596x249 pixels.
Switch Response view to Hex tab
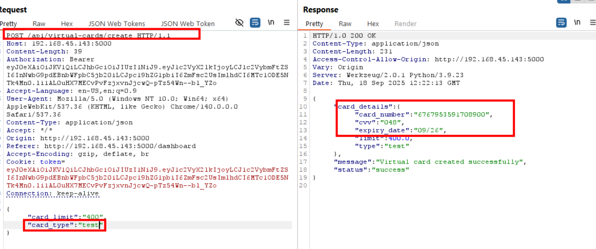[373, 24]
